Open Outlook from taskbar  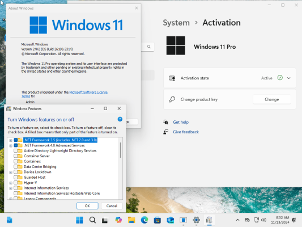click(170, 220)
